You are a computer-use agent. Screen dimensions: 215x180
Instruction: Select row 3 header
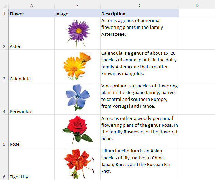[4, 79]
